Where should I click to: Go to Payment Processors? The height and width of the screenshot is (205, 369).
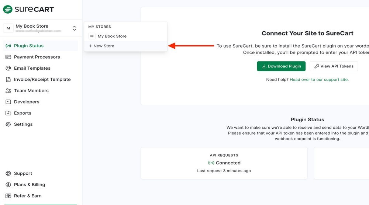pos(37,57)
